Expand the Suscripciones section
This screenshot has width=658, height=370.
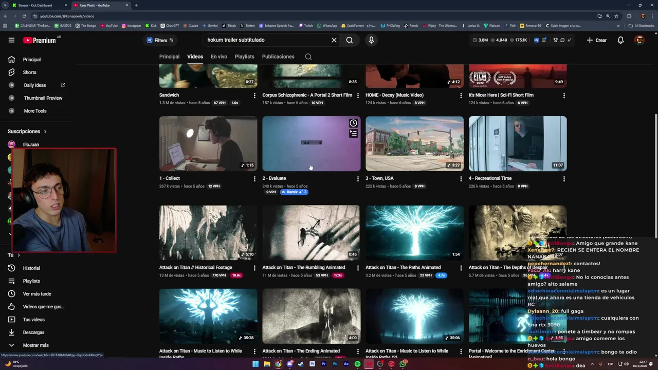(27, 132)
